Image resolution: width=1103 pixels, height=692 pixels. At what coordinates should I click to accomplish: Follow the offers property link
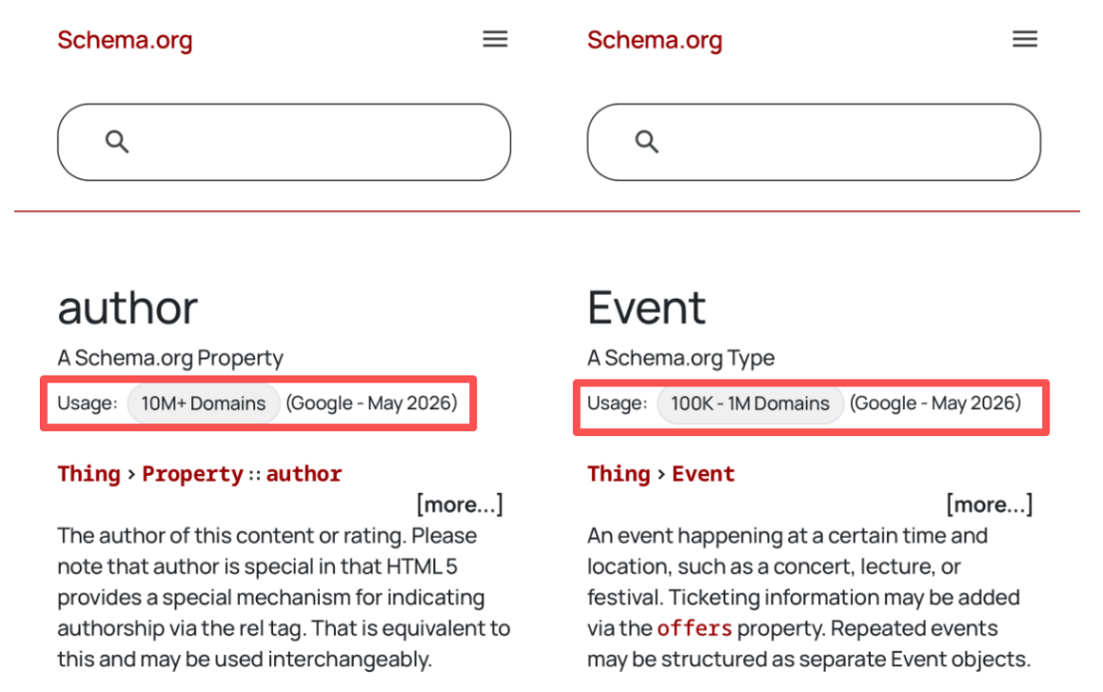click(694, 628)
